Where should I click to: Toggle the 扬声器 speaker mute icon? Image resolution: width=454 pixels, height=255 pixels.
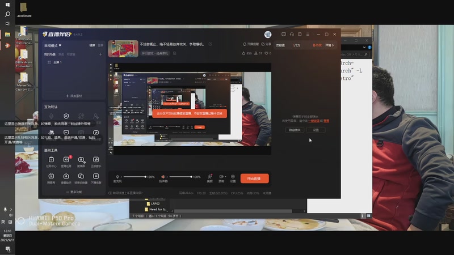tap(163, 177)
